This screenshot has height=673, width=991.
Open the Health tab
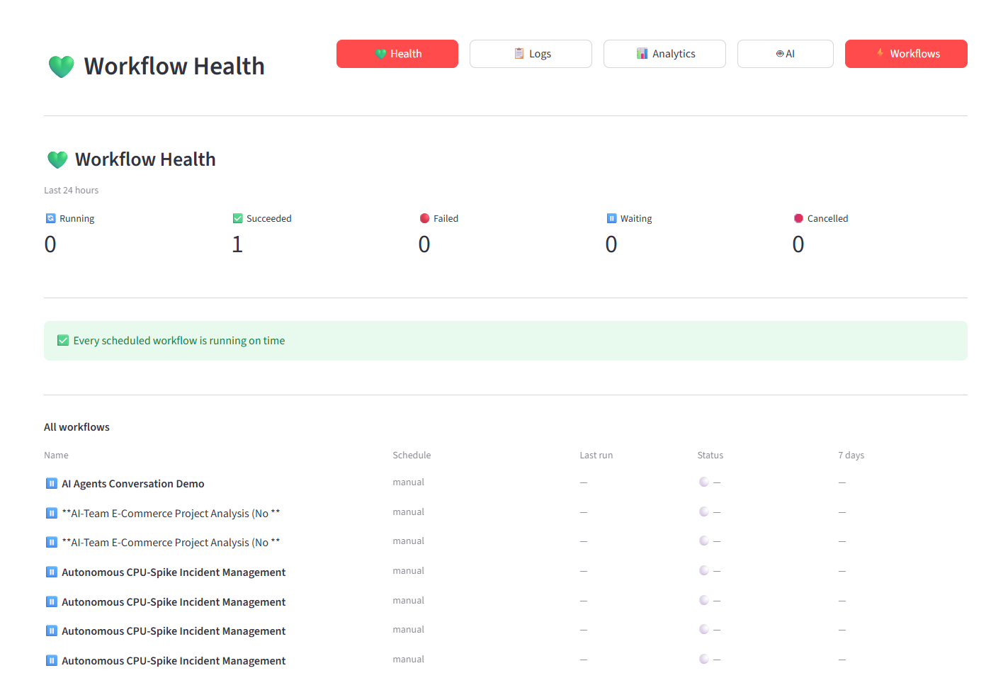point(397,54)
